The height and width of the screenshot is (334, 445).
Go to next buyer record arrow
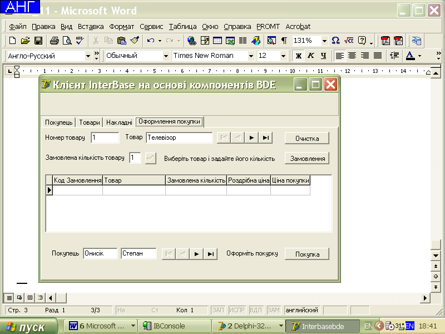click(x=196, y=254)
